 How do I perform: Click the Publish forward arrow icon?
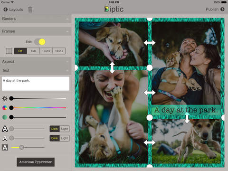coord(222,9)
